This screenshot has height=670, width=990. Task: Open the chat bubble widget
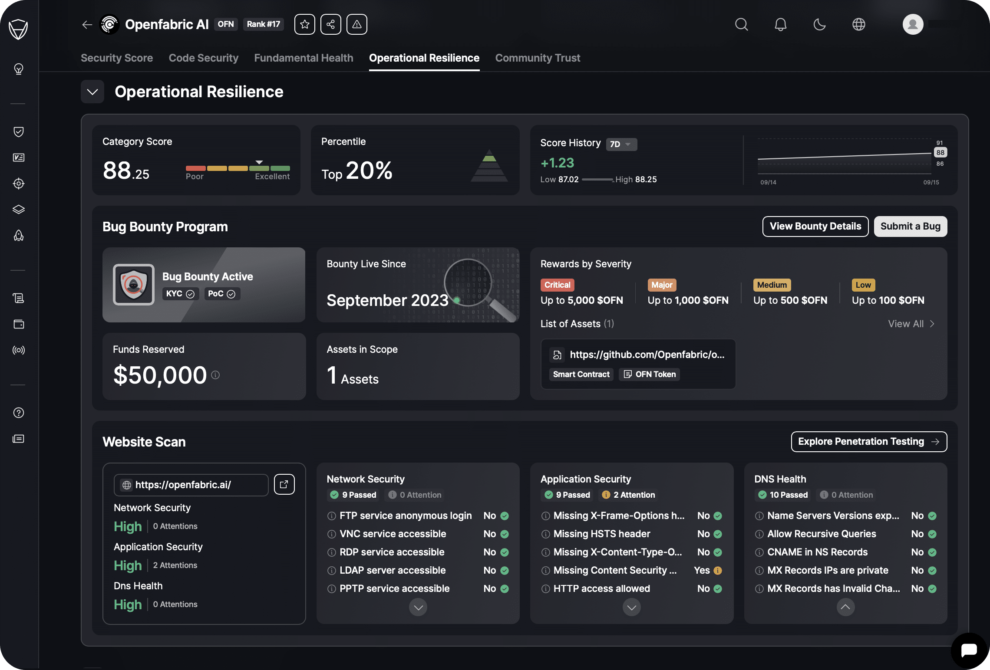[969, 650]
